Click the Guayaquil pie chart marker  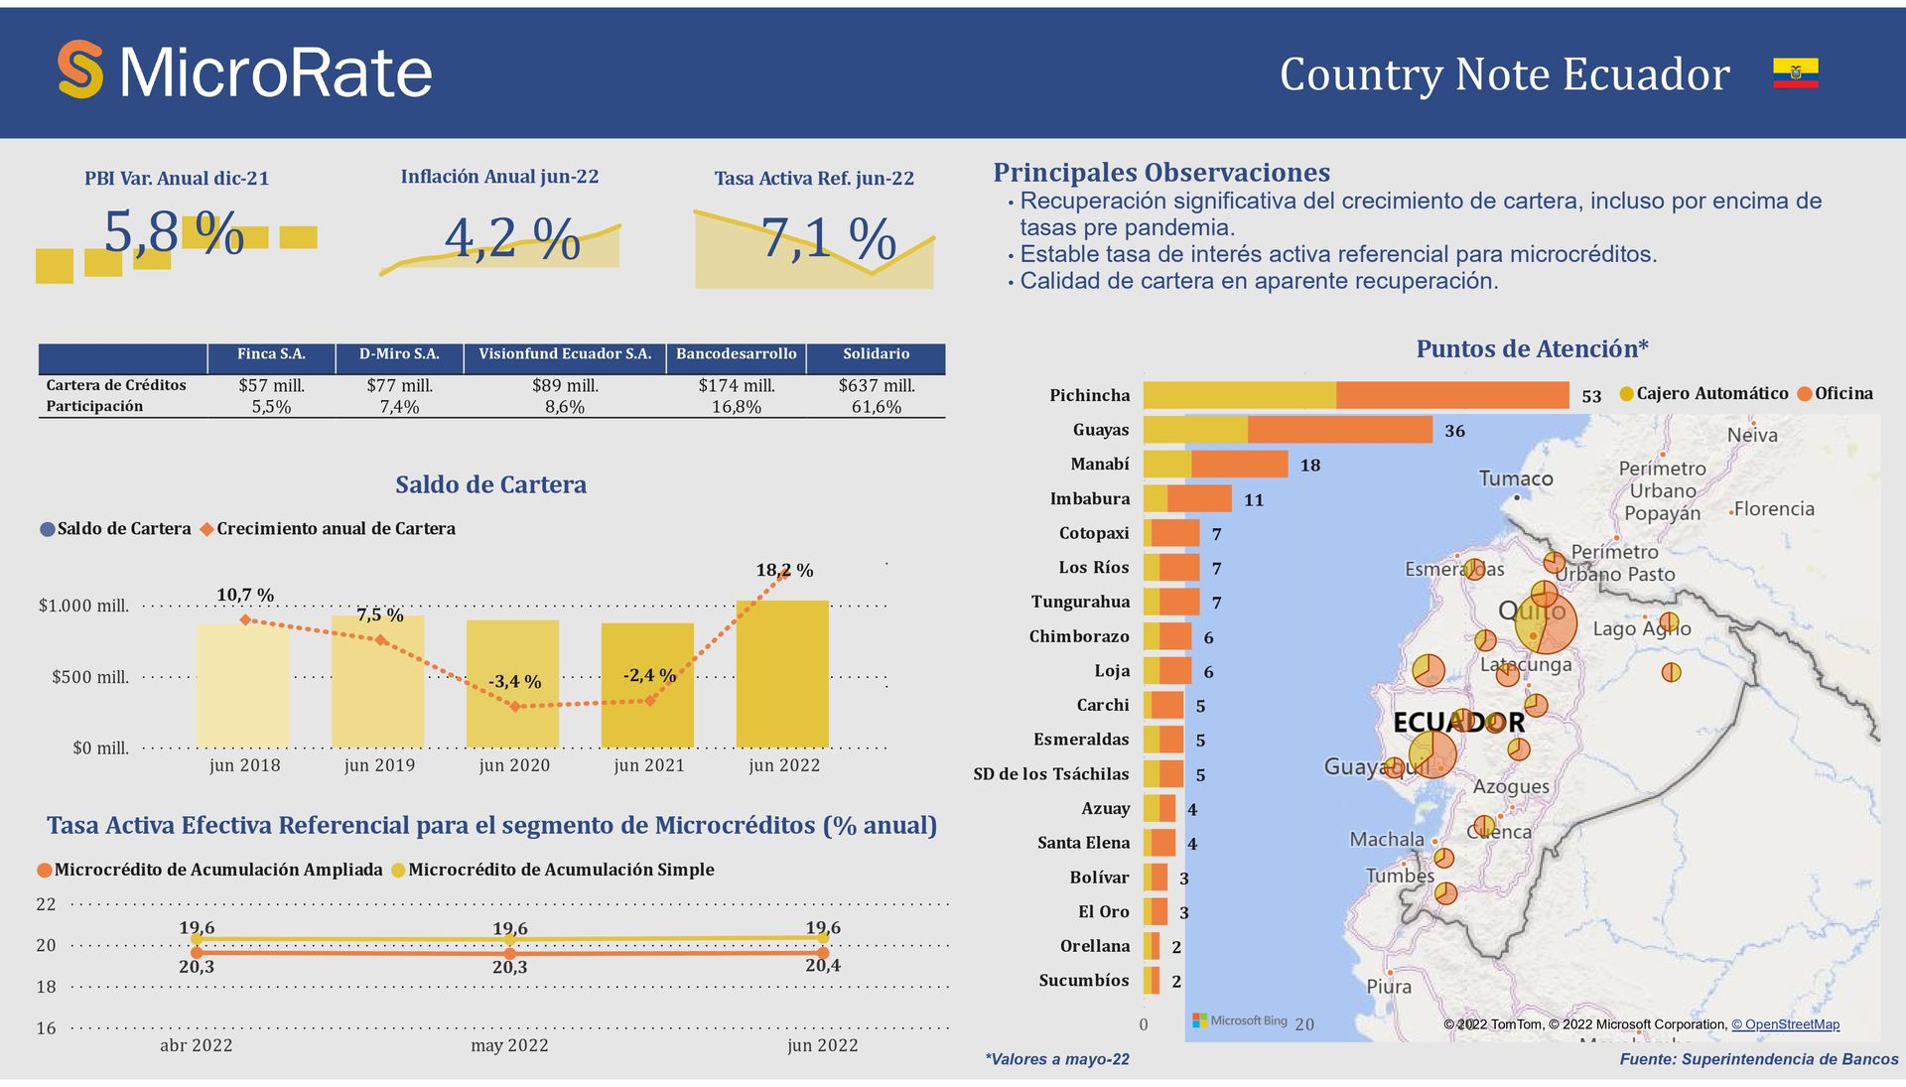click(1431, 753)
